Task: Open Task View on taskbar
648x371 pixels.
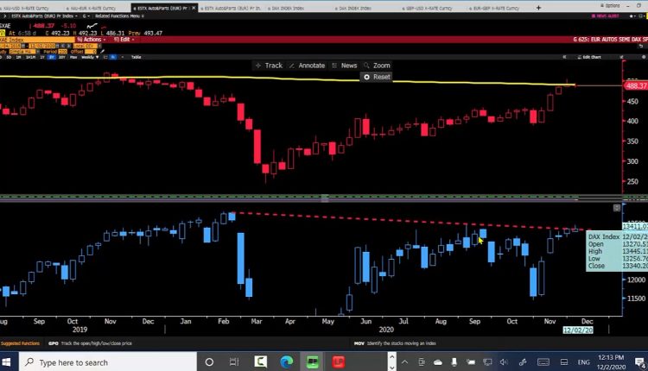Action: [x=234, y=362]
